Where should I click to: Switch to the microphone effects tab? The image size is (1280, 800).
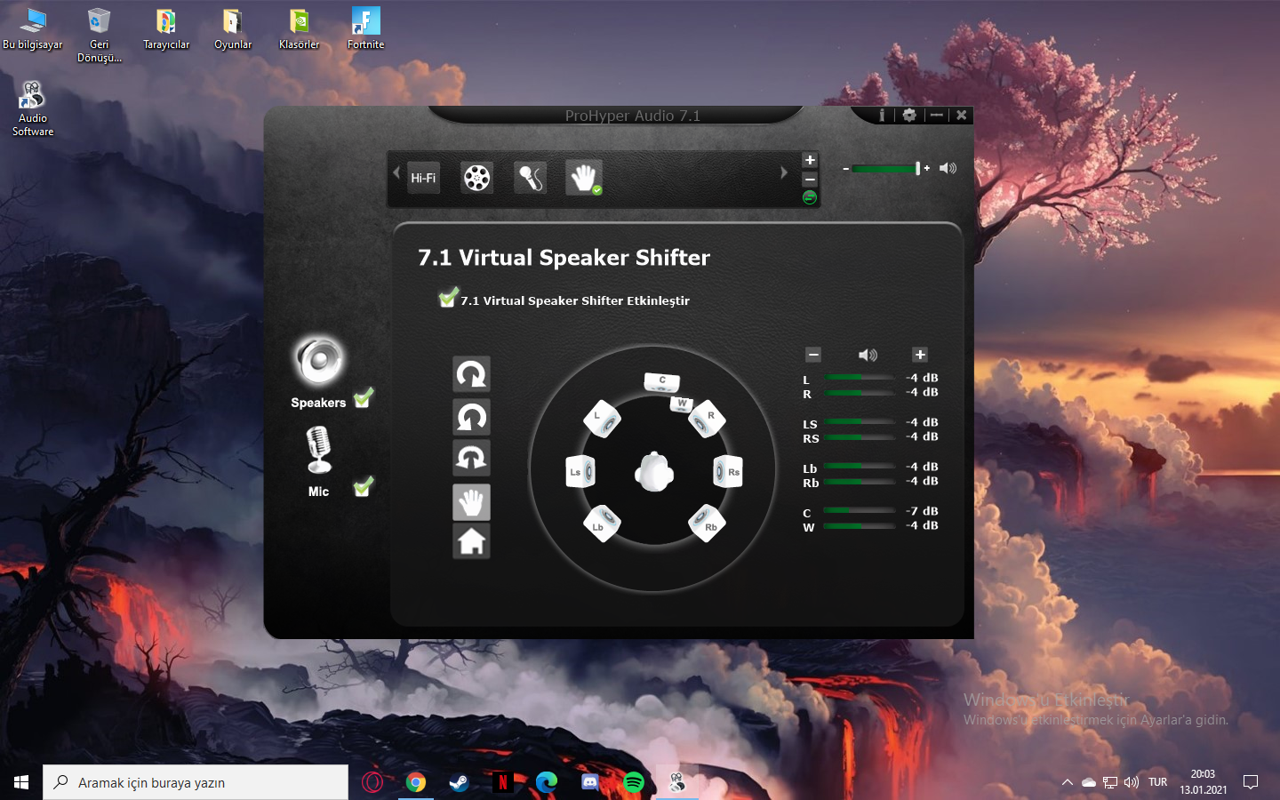pyautogui.click(x=531, y=178)
